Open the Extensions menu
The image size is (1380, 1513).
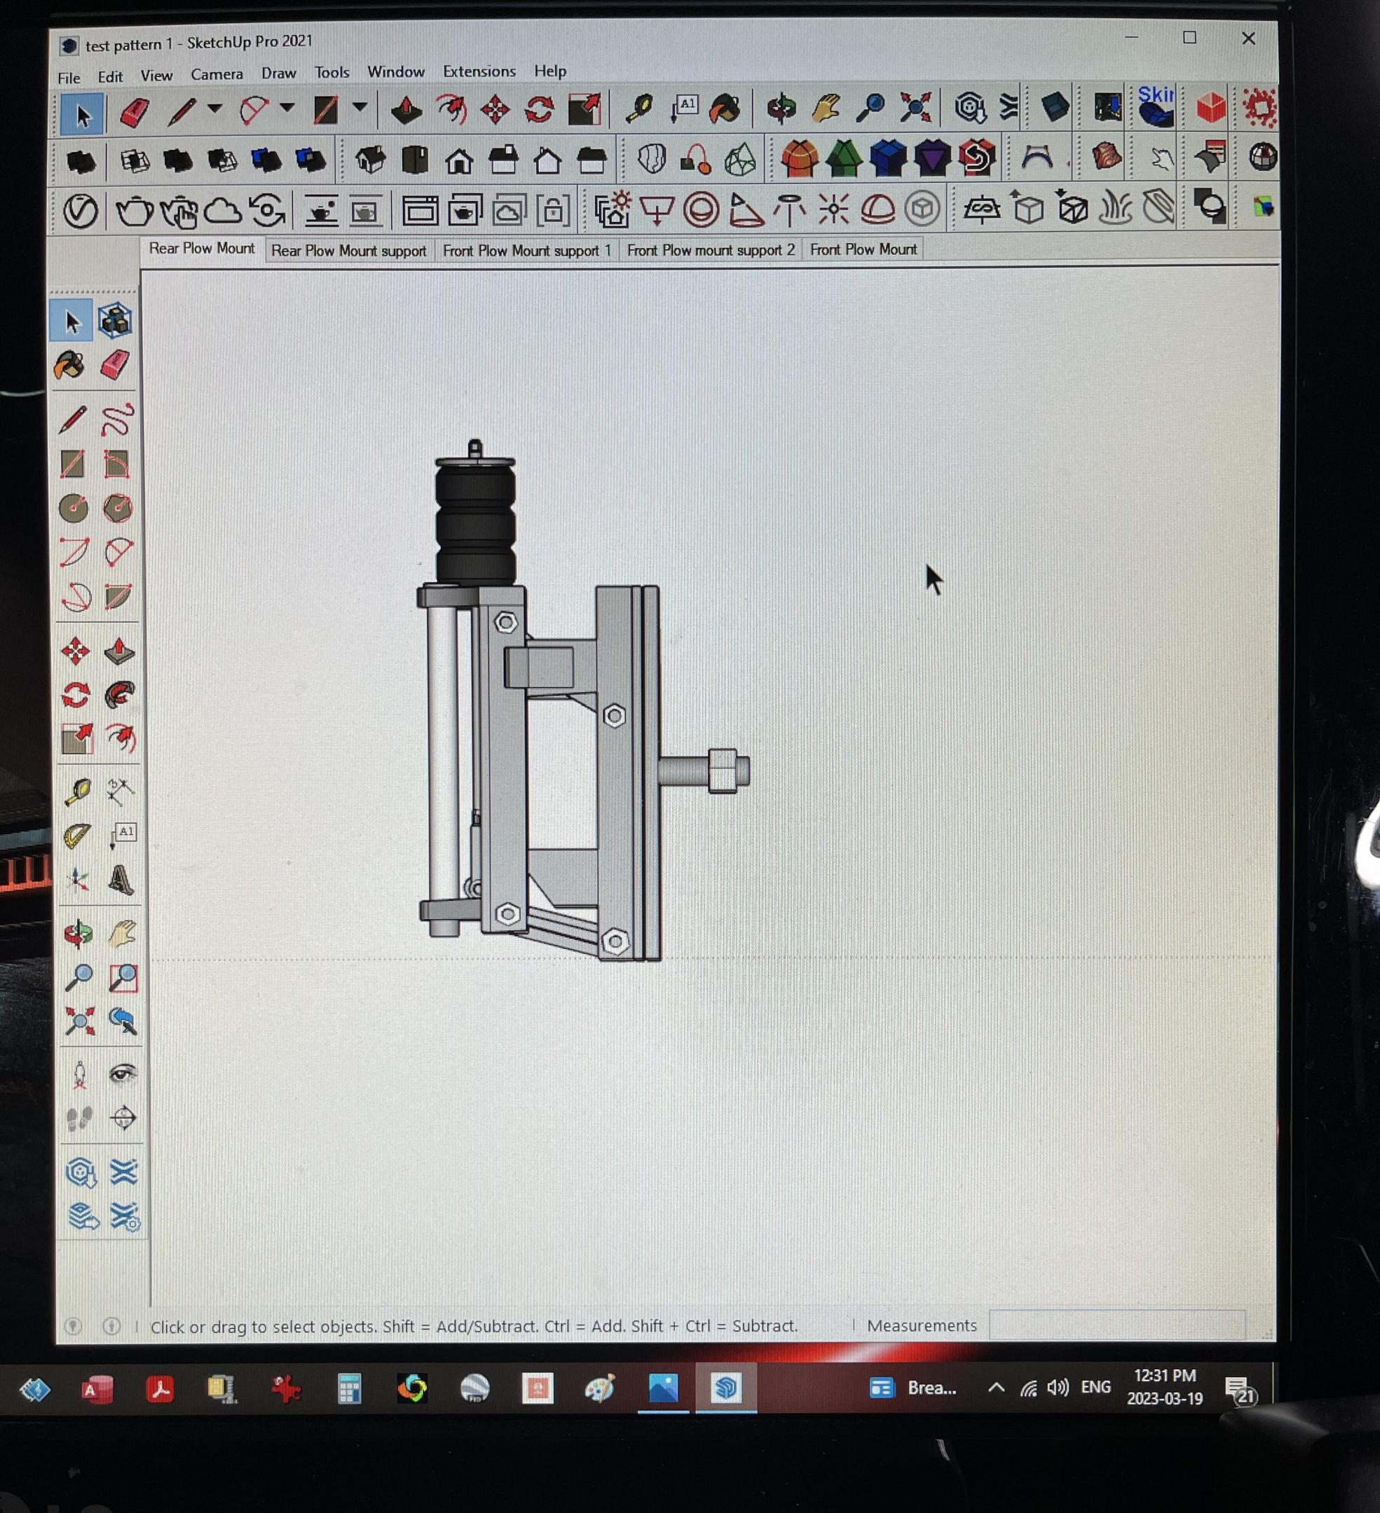click(479, 71)
